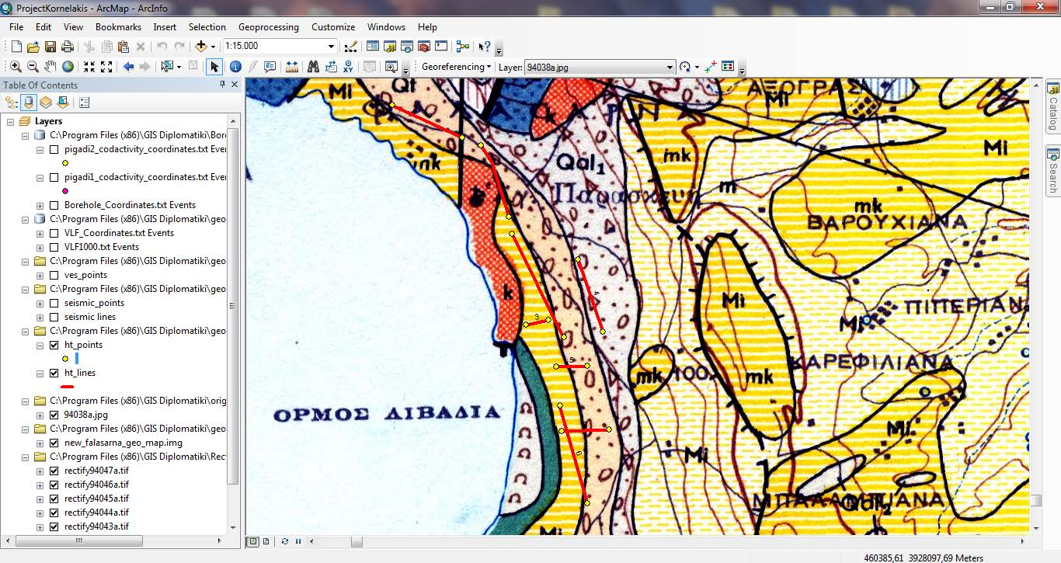This screenshot has width=1061, height=563.
Task: Open the Editor toolbar icon
Action: point(350,47)
